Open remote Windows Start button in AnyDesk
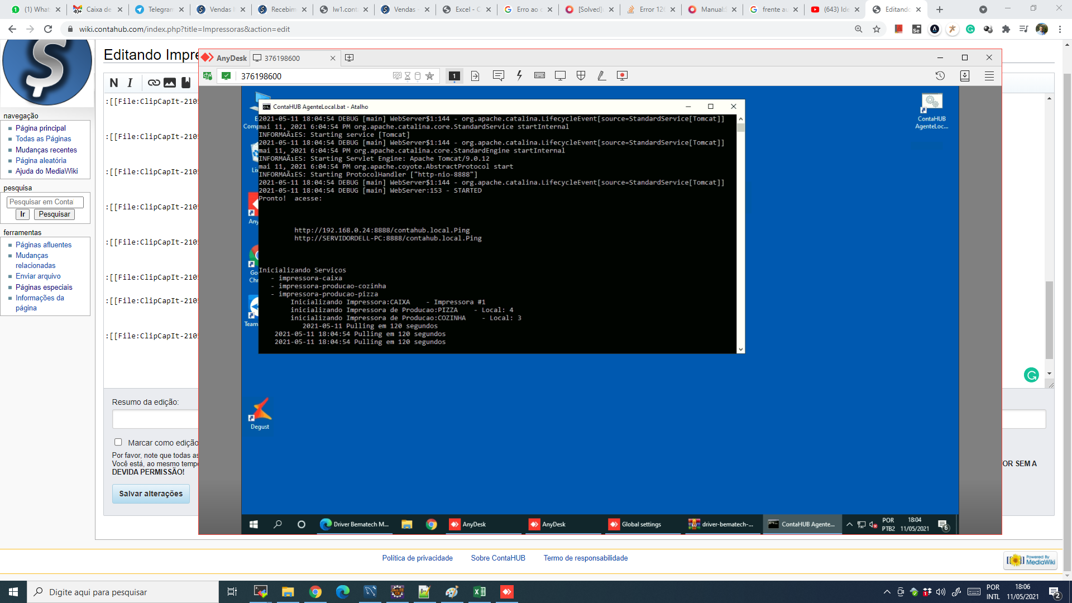This screenshot has height=603, width=1072. [253, 524]
